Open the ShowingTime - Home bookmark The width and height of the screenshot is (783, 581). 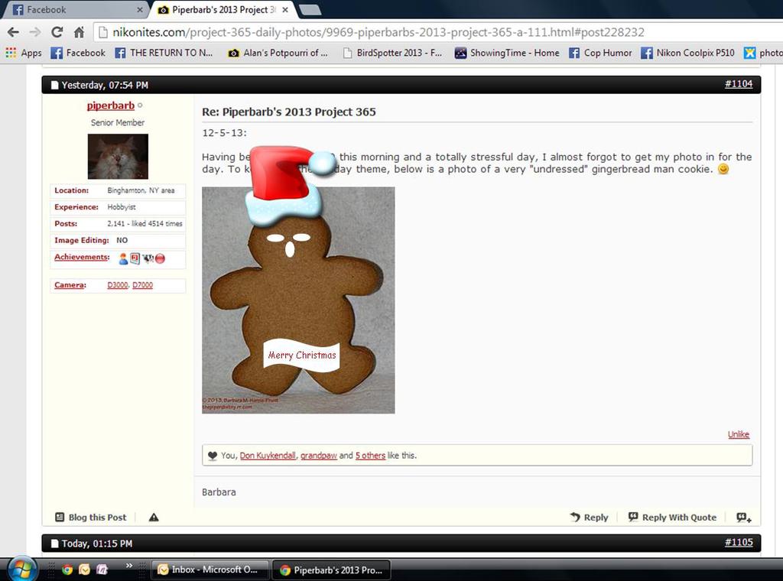click(x=506, y=53)
